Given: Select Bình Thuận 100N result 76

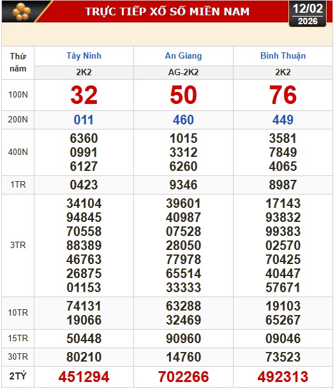Looking at the screenshot, I should (x=283, y=95).
